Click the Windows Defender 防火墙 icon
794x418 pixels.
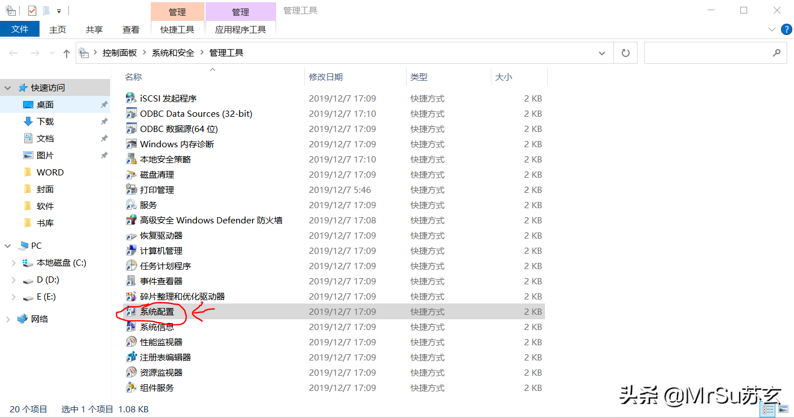tap(131, 220)
